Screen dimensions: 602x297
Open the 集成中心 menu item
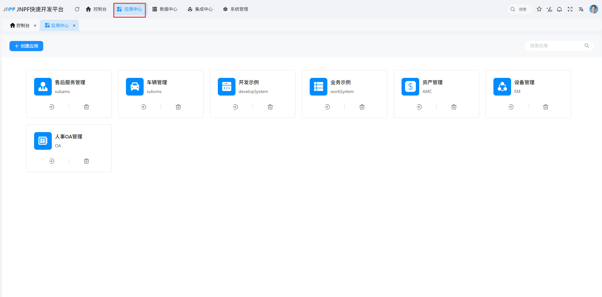[200, 9]
